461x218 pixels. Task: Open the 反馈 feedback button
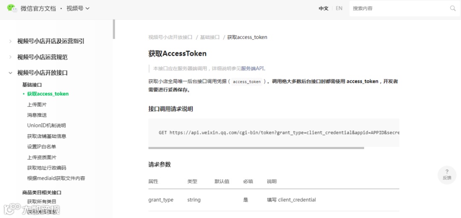click(x=447, y=175)
